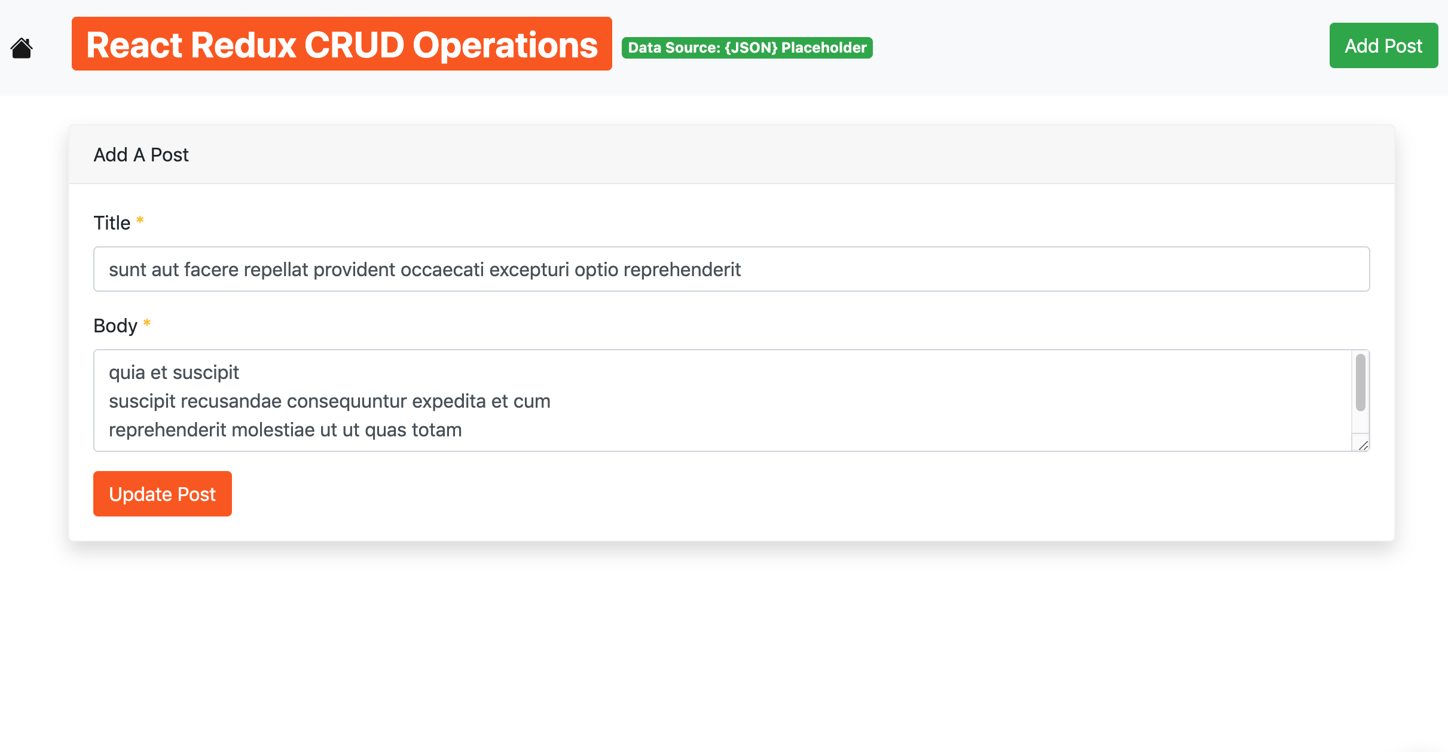The width and height of the screenshot is (1448, 752).
Task: Focus the Body textarea
Action: pyautogui.click(x=897, y=401)
